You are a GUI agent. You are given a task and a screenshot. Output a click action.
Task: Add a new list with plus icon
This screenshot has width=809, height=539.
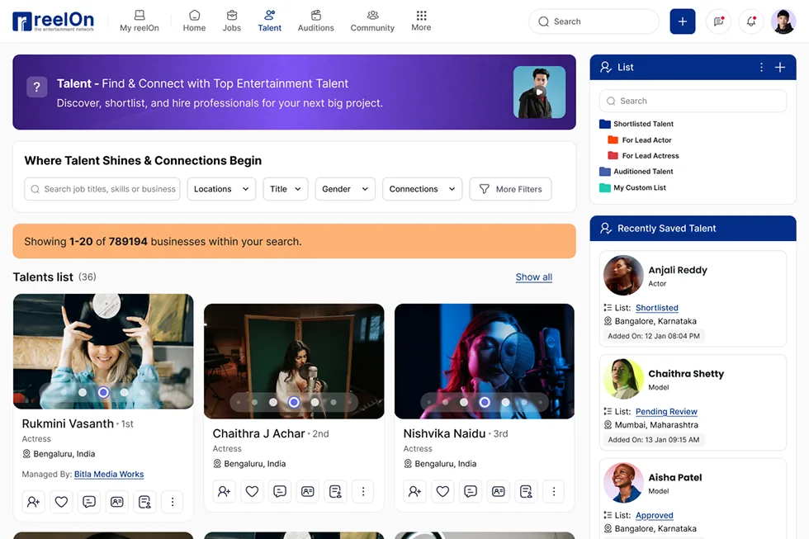(779, 68)
